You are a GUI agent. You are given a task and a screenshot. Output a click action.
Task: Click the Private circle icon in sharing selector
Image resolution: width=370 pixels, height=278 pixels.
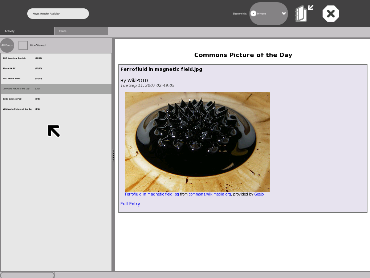[x=253, y=13]
